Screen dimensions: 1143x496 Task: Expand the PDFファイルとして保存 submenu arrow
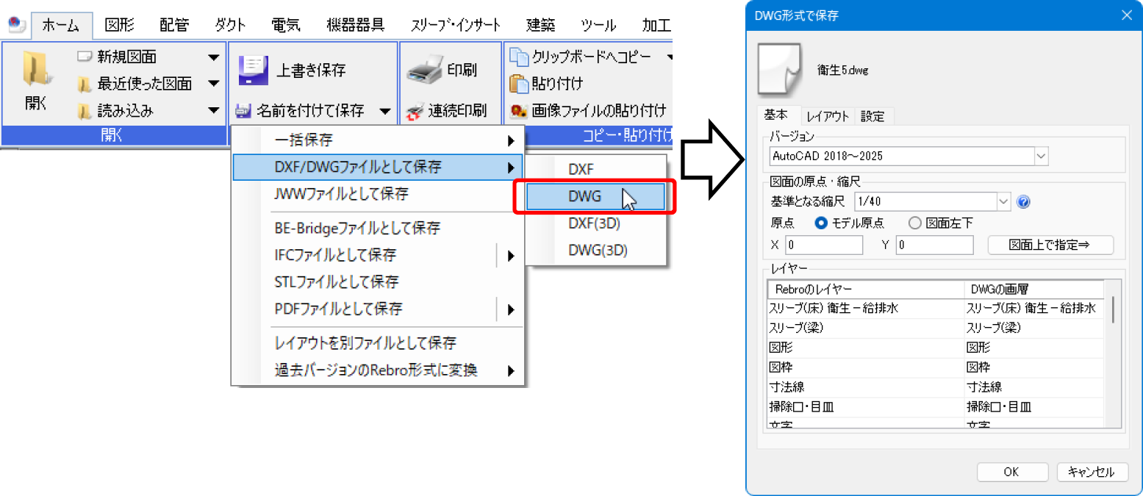point(510,309)
